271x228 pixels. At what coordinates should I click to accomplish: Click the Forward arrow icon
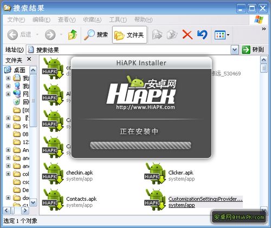50,35
